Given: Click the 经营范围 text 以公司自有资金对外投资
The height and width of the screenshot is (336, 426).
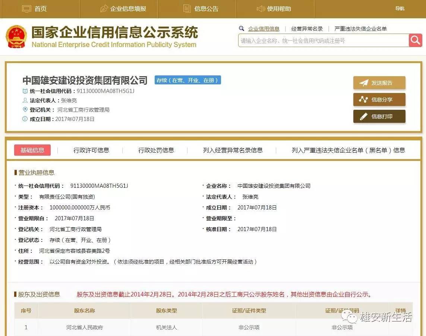Looking at the screenshot, I should (x=80, y=262).
